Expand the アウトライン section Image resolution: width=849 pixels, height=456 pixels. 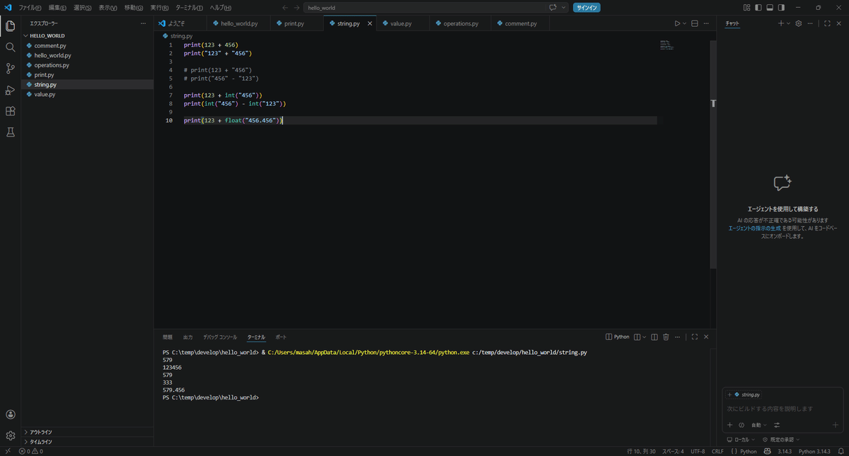click(x=88, y=432)
